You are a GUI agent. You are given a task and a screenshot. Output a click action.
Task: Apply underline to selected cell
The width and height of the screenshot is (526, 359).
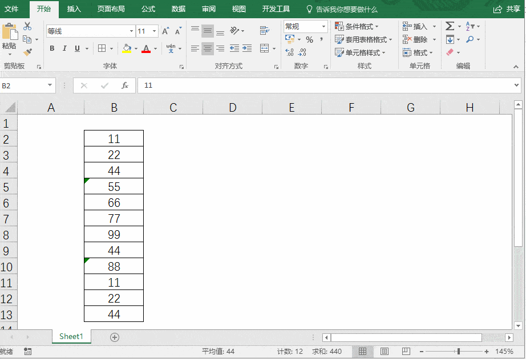click(x=77, y=48)
